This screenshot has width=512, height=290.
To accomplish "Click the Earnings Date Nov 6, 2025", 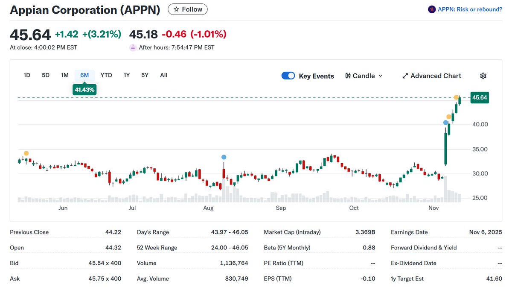I will [x=485, y=232].
